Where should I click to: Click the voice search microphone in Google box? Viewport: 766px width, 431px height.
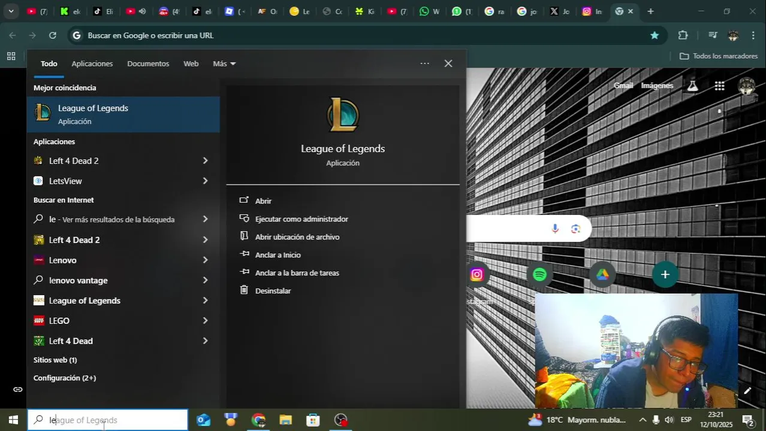555,229
